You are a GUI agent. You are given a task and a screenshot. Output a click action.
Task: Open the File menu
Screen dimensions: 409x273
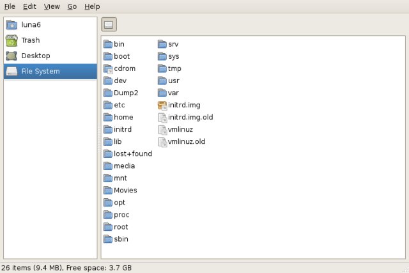click(x=10, y=6)
